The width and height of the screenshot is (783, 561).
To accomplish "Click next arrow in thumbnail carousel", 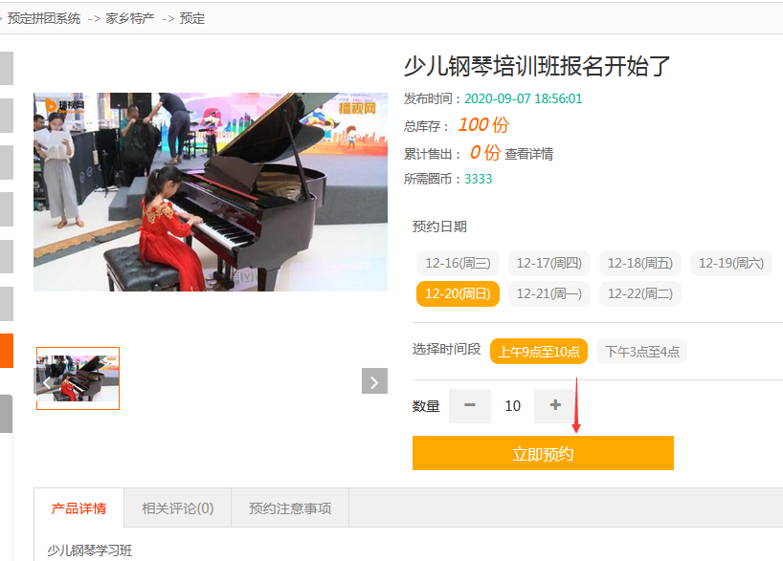I will [x=374, y=381].
